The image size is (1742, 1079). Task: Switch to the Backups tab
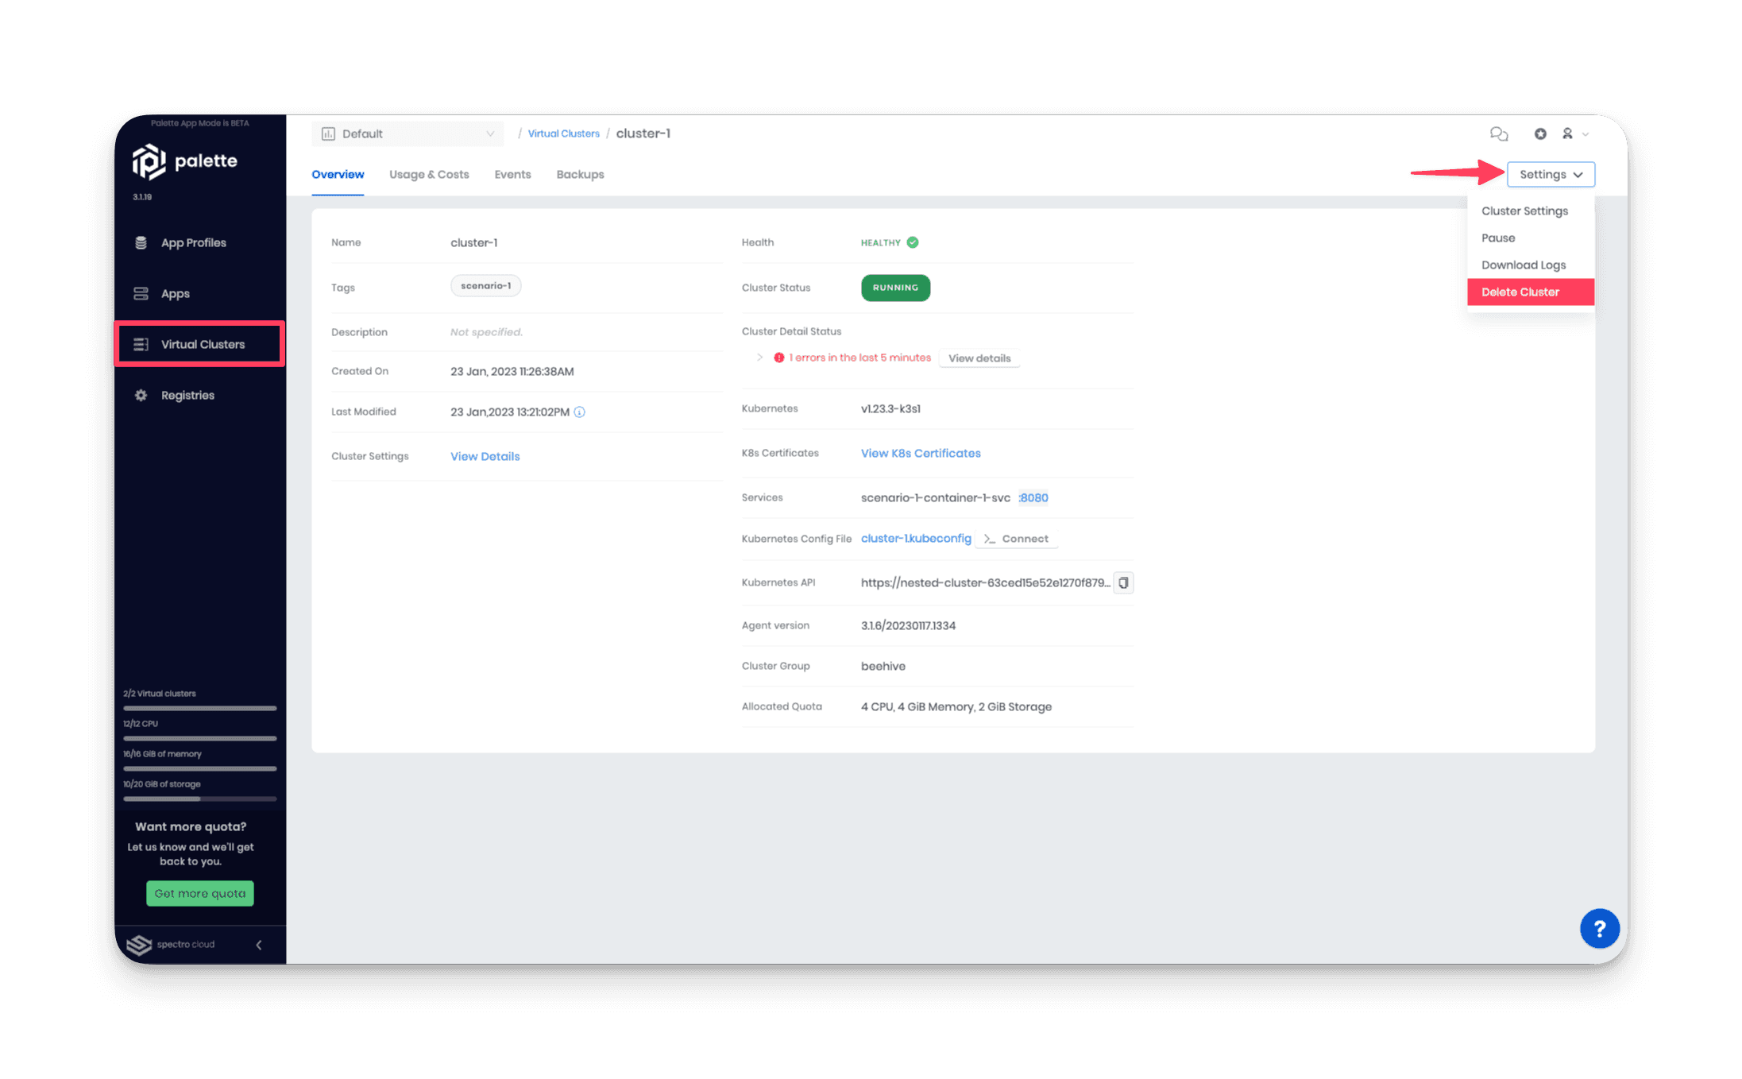click(x=580, y=173)
